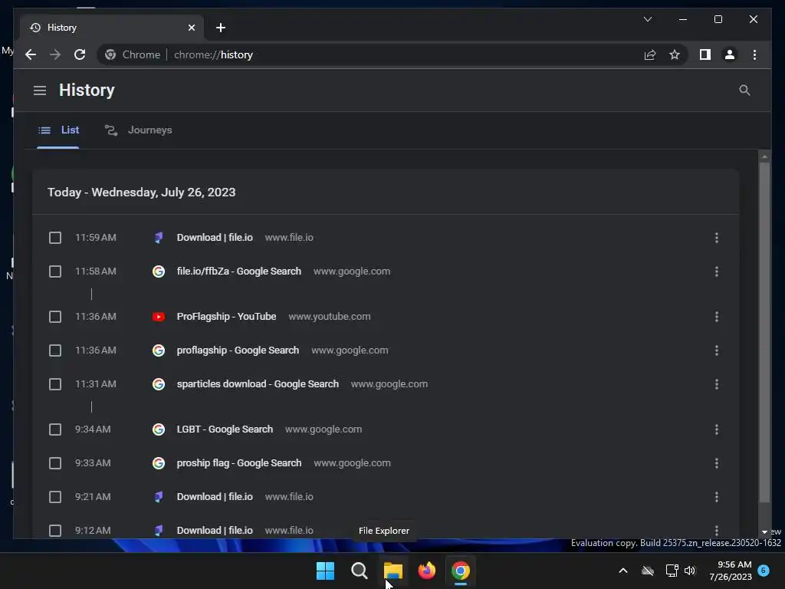Click the Chrome taskbar icon

point(461,571)
